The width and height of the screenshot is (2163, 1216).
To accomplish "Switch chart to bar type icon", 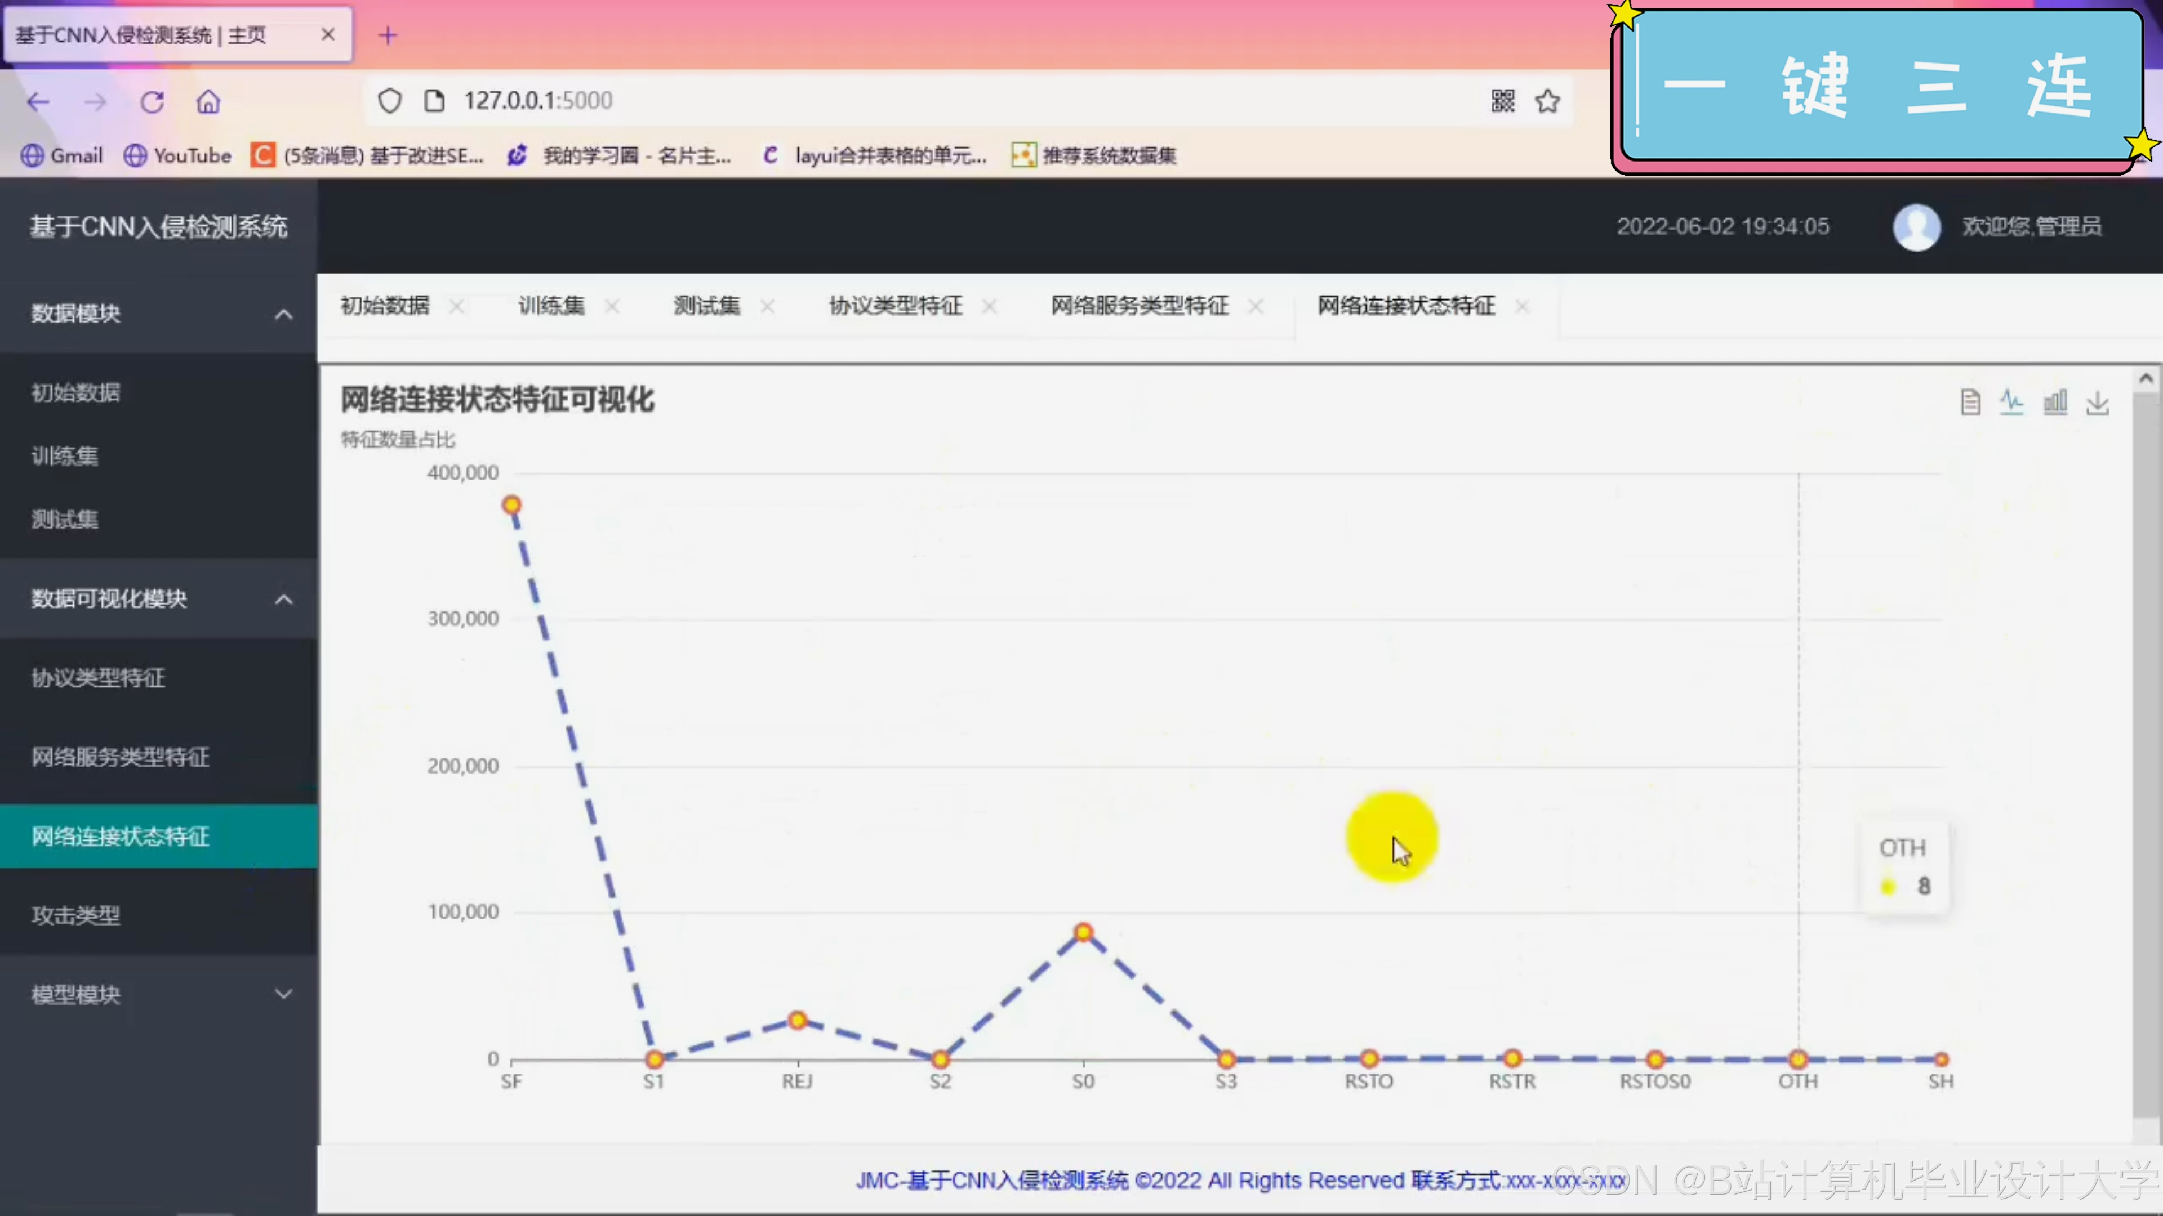I will pyautogui.click(x=2055, y=403).
